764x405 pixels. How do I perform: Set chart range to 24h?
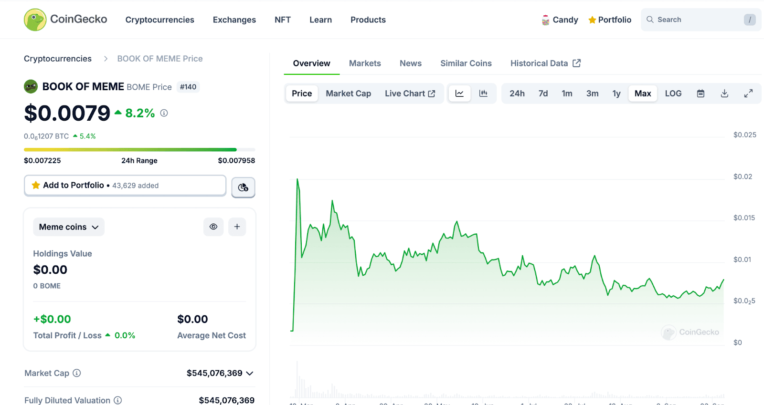(517, 93)
